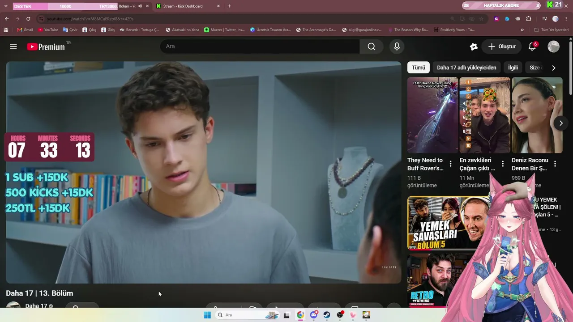Open the YouTube notifications bell
Image resolution: width=573 pixels, height=322 pixels.
532,47
